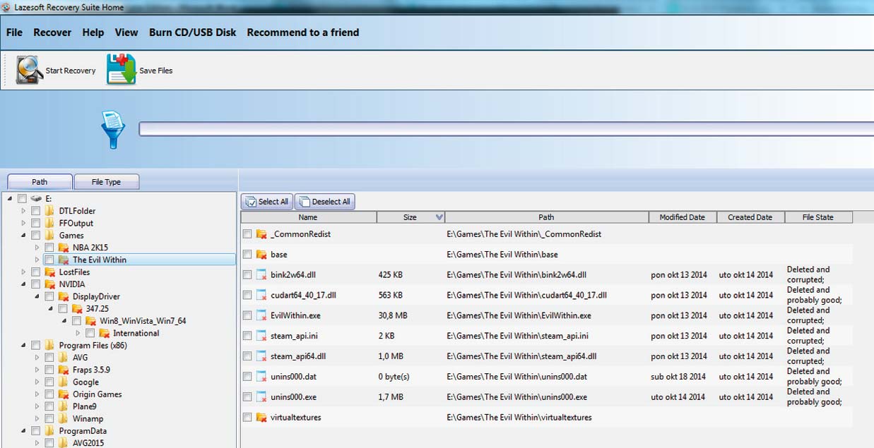The width and height of the screenshot is (874, 448).
Task: Switch to the File Type tab
Action: (x=107, y=182)
